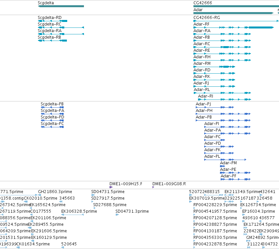
Task: Select the DME1-009G08.R feature label
Action: click(x=169, y=184)
